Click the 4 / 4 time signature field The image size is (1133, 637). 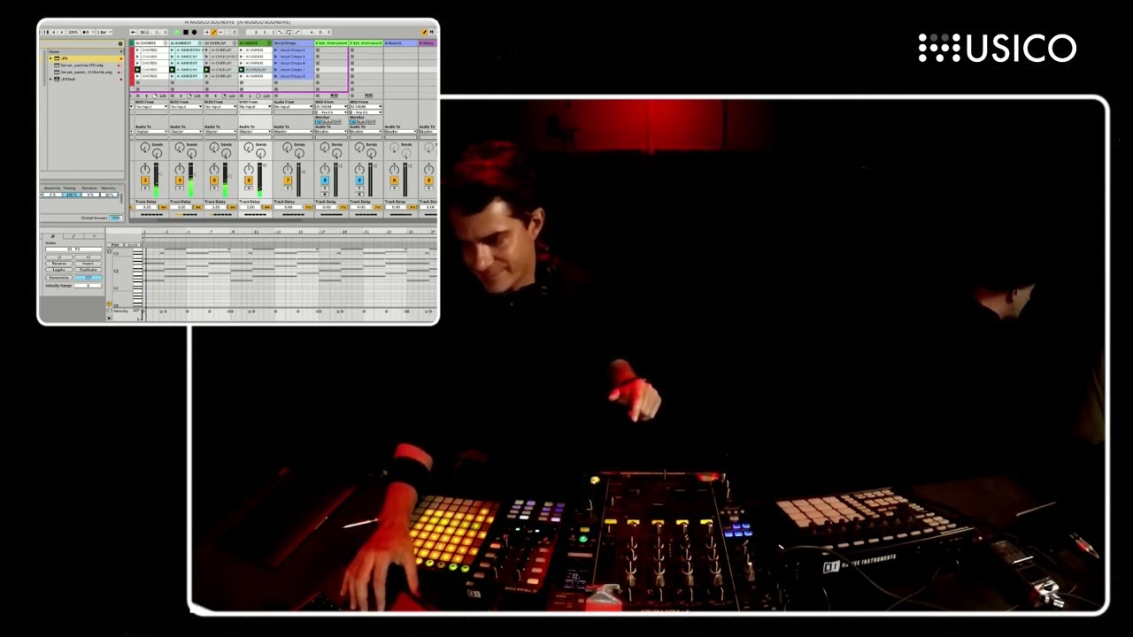58,32
